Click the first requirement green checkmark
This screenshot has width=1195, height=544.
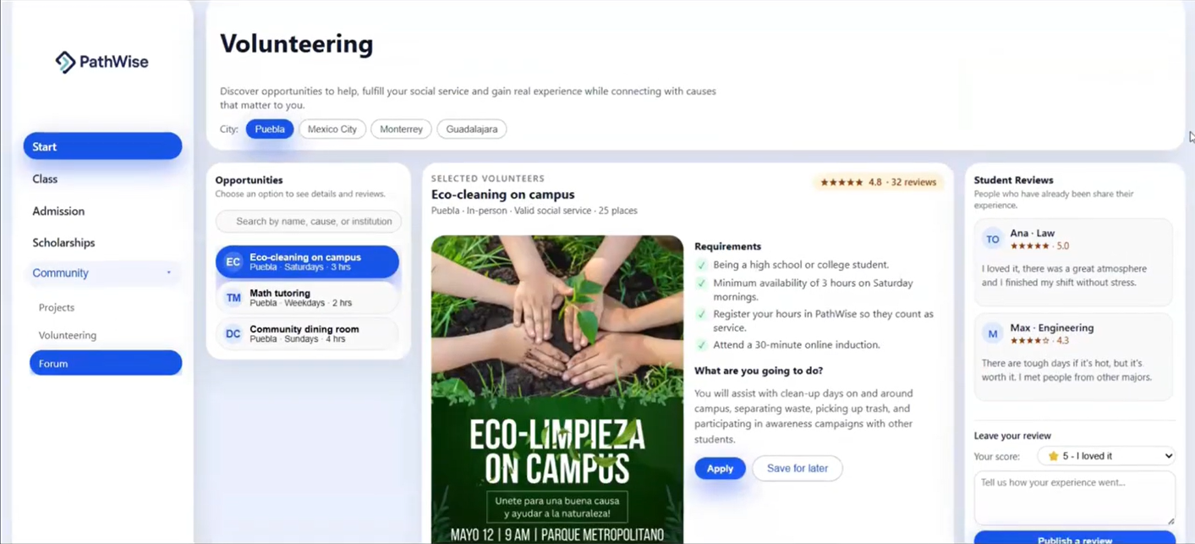tap(701, 265)
